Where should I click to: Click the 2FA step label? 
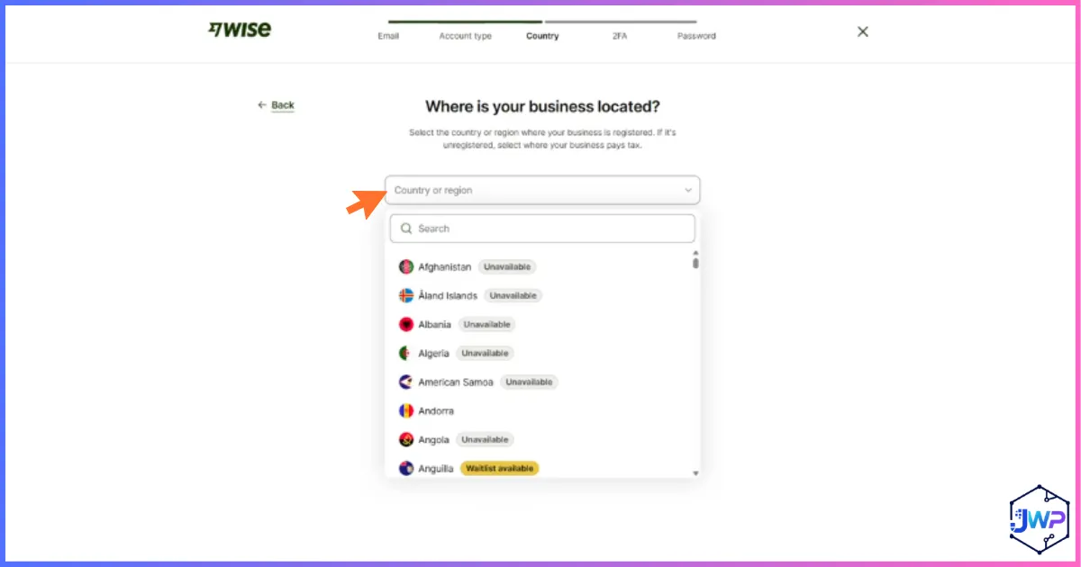pyautogui.click(x=619, y=36)
